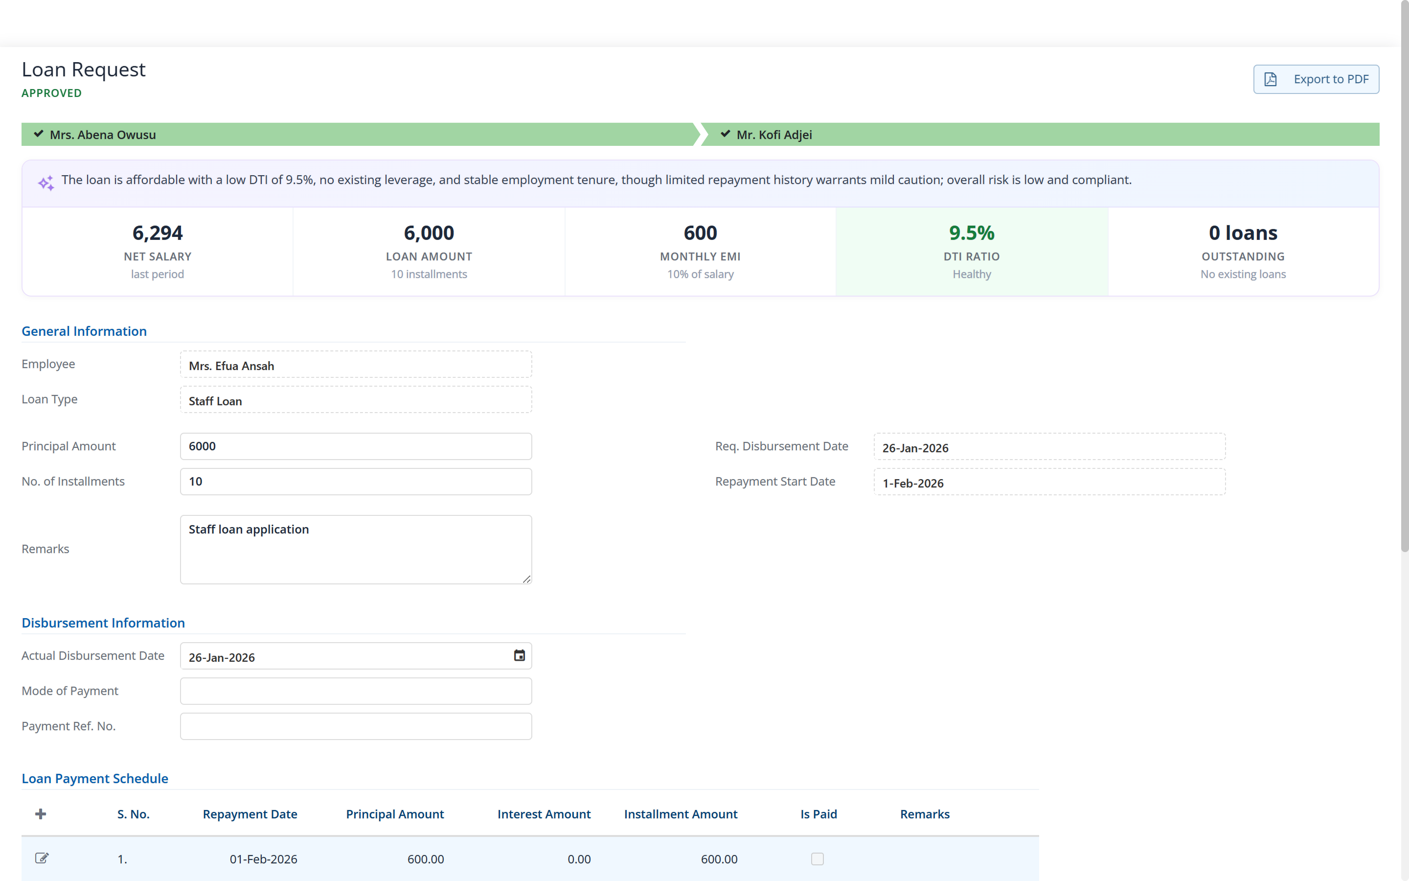
Task: Click the vertical page scrollbar
Action: tap(1404, 277)
